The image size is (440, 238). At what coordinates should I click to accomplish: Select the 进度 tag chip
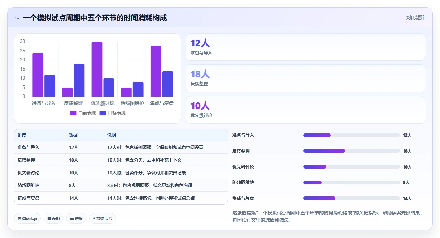point(76,218)
